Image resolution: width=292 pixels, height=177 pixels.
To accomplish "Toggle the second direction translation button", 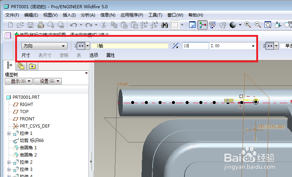I will pyautogui.click(x=270, y=46).
